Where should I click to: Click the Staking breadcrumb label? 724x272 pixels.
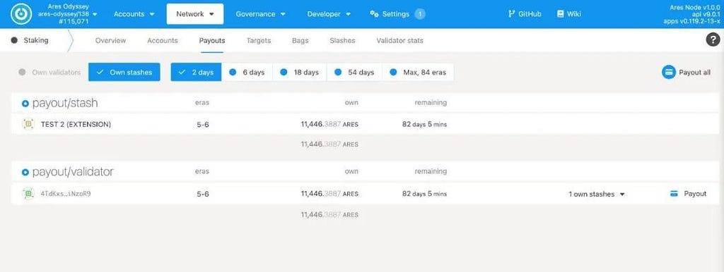(36, 40)
